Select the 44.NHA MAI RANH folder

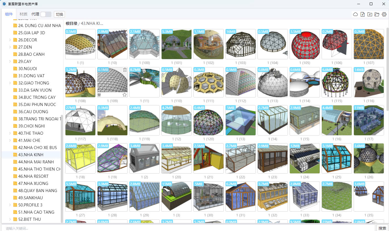point(36,162)
